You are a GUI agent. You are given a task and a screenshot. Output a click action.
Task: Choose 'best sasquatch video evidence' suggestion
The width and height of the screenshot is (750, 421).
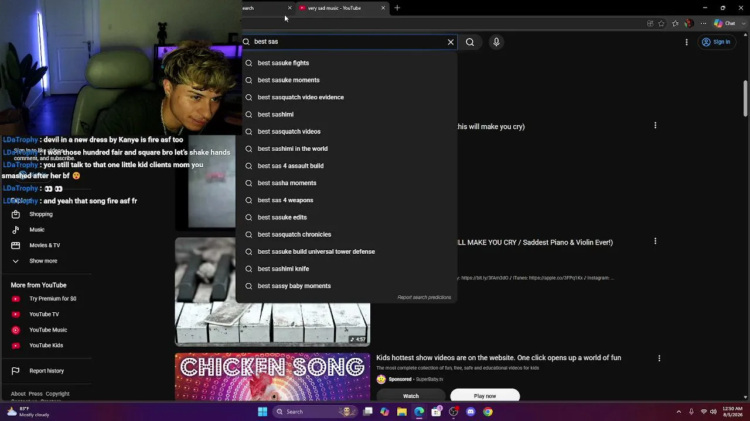[346, 97]
